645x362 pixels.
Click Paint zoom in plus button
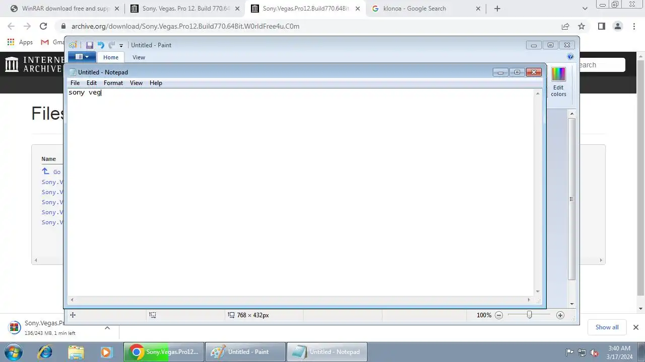560,315
